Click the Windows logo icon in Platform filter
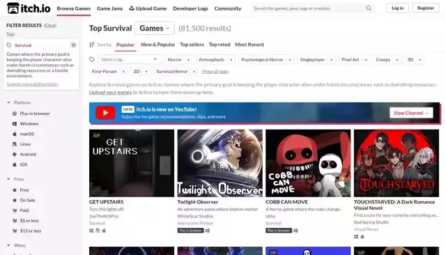This screenshot has width=446, height=255. 15,123
